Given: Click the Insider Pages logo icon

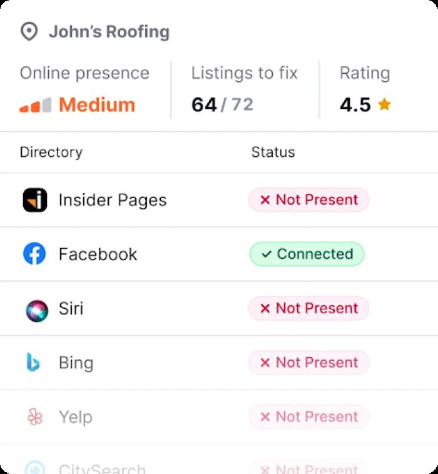Looking at the screenshot, I should [35, 200].
